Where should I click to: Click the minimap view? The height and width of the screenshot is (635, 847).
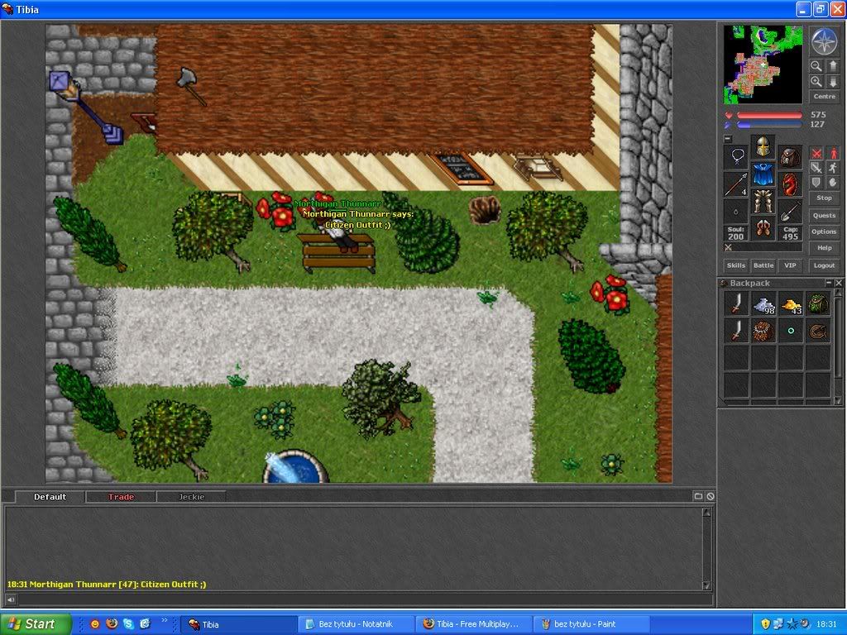[763, 64]
